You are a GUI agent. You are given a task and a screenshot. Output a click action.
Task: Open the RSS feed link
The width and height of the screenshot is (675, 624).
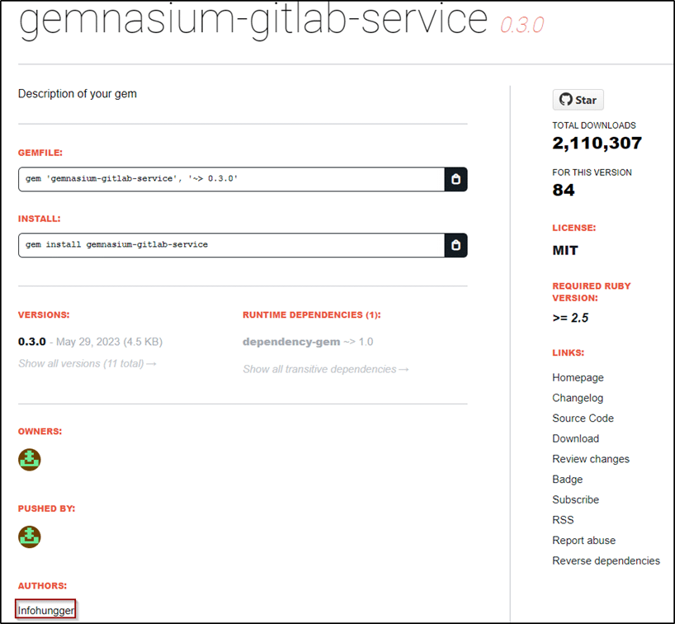click(563, 520)
